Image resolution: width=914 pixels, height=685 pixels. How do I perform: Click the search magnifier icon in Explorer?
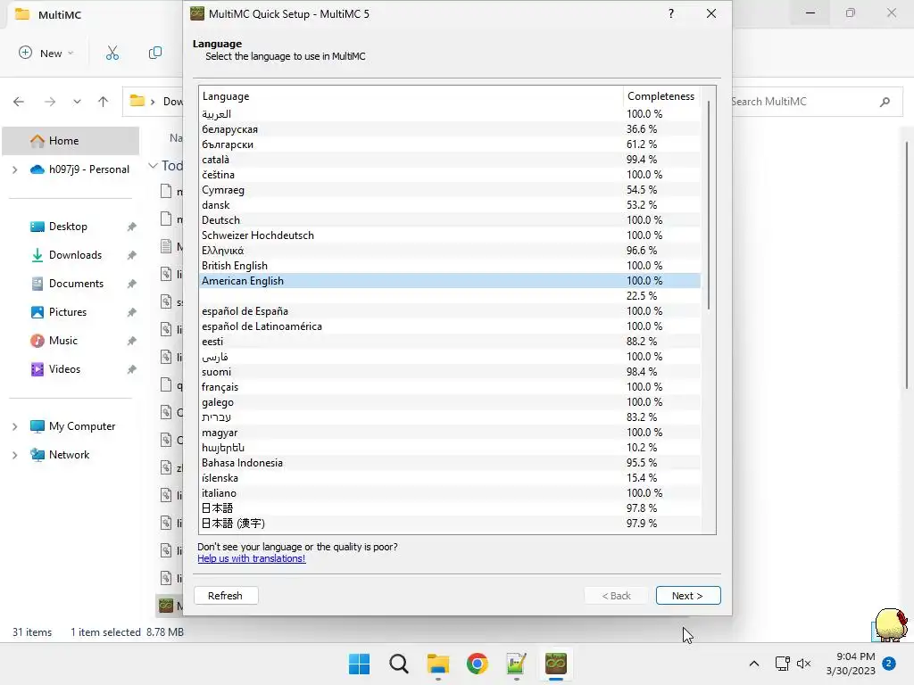pyautogui.click(x=885, y=102)
